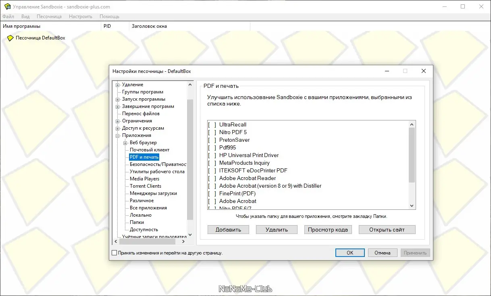
Task: Open Менеджеры загрузки tree item
Action: pos(153,193)
